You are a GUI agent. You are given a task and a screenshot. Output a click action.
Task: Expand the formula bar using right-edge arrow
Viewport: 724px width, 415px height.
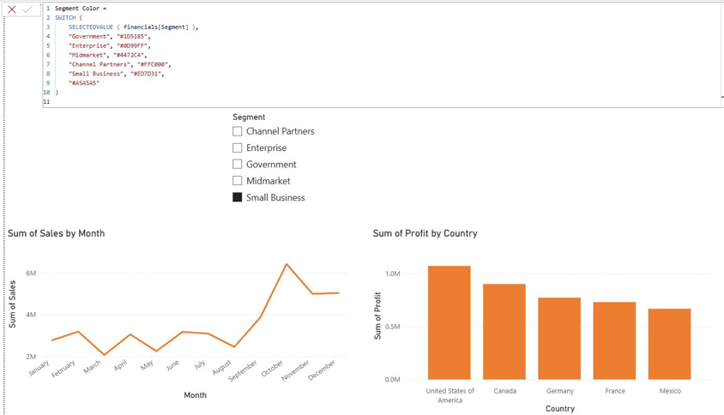pyautogui.click(x=722, y=97)
